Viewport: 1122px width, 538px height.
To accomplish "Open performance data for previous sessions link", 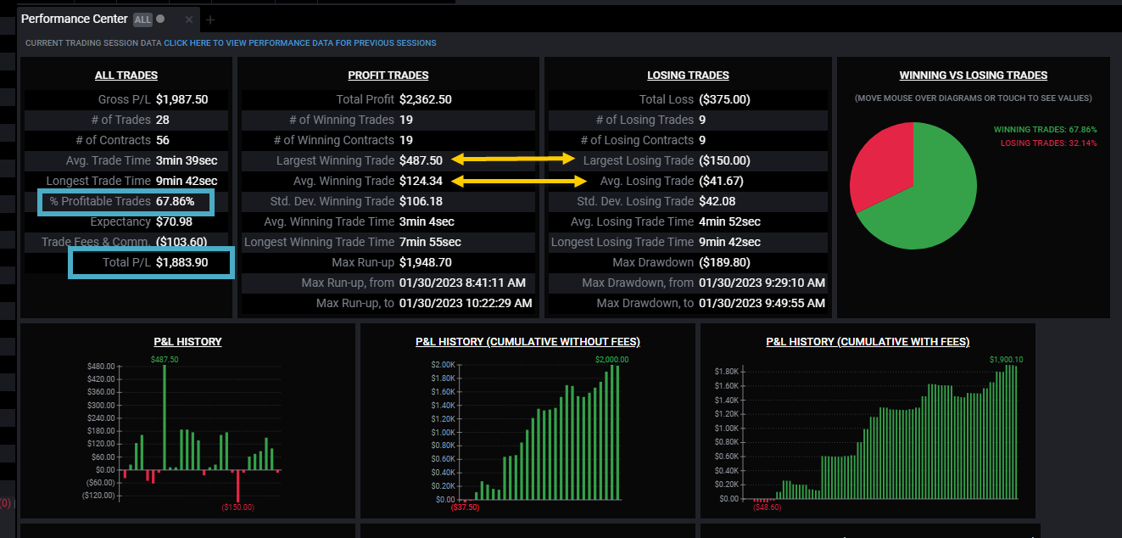I will 300,42.
